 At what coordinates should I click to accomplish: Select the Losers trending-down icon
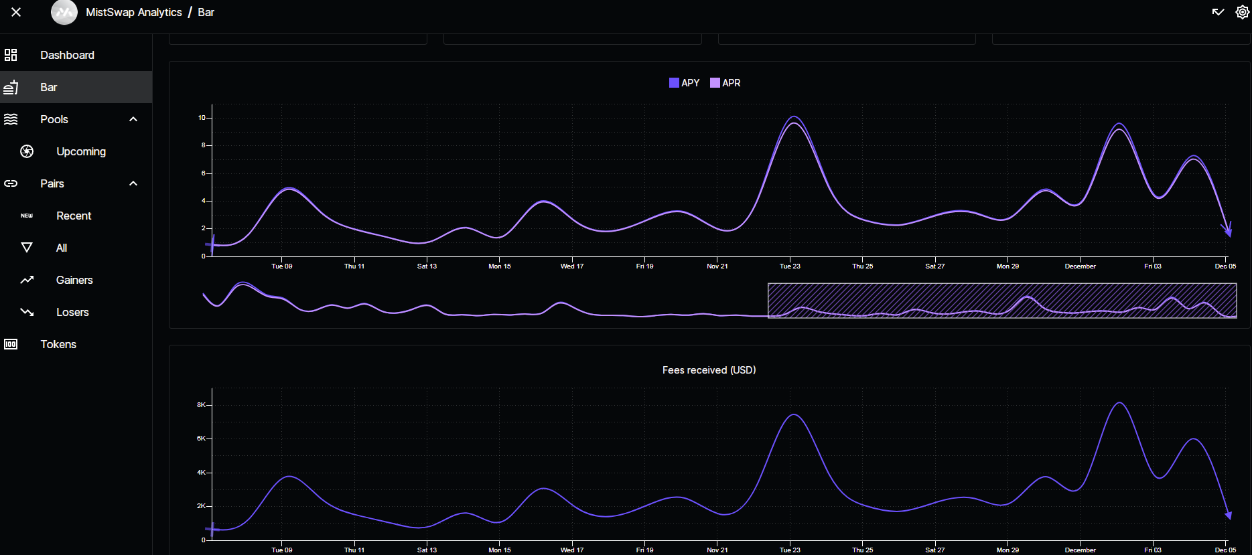click(27, 312)
